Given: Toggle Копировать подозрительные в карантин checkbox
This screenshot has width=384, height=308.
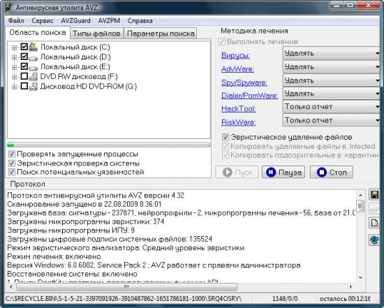Looking at the screenshot, I should click(226, 155).
